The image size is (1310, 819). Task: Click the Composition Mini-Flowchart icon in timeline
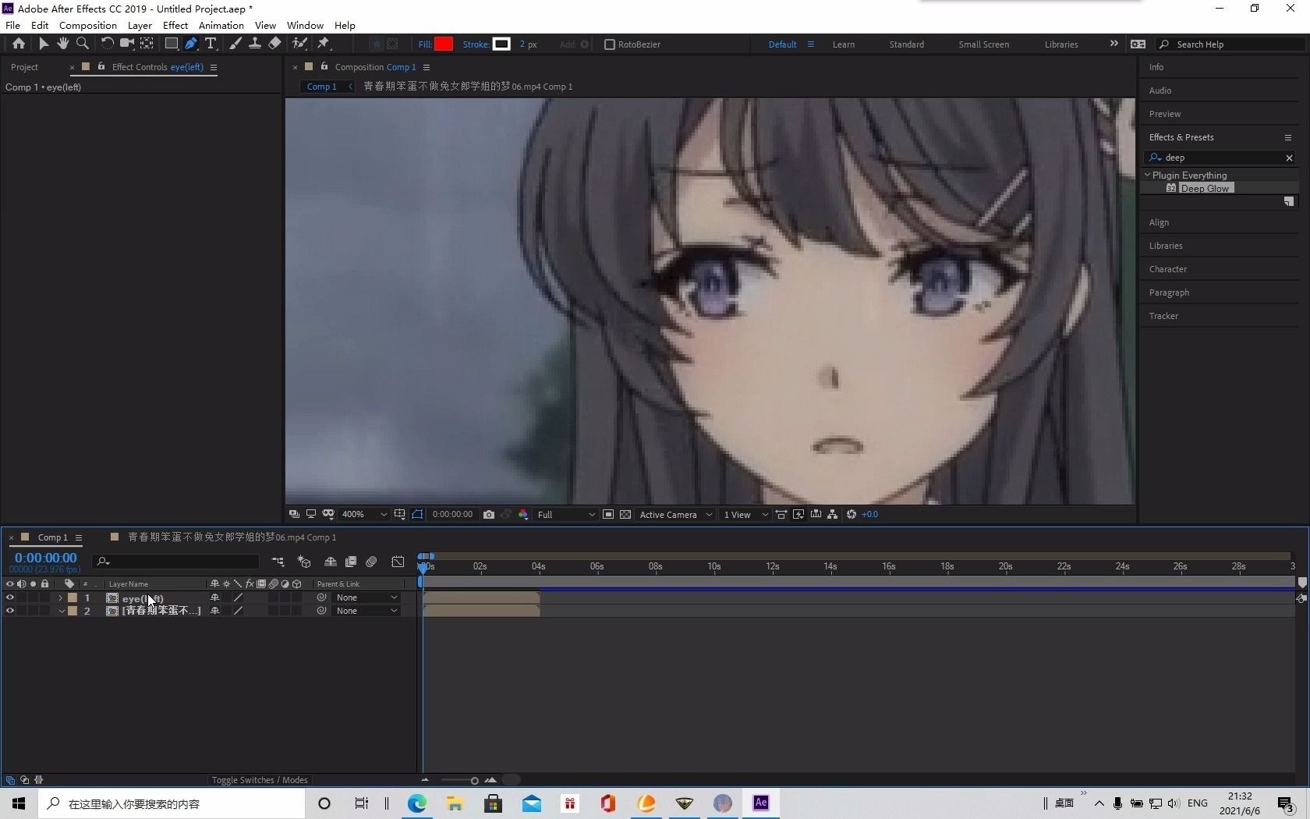(278, 562)
